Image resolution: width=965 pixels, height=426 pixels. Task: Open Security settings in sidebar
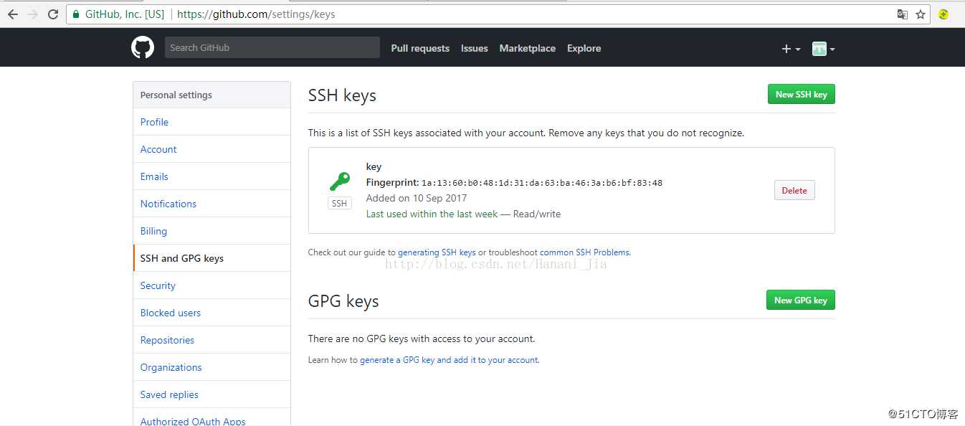point(211,285)
